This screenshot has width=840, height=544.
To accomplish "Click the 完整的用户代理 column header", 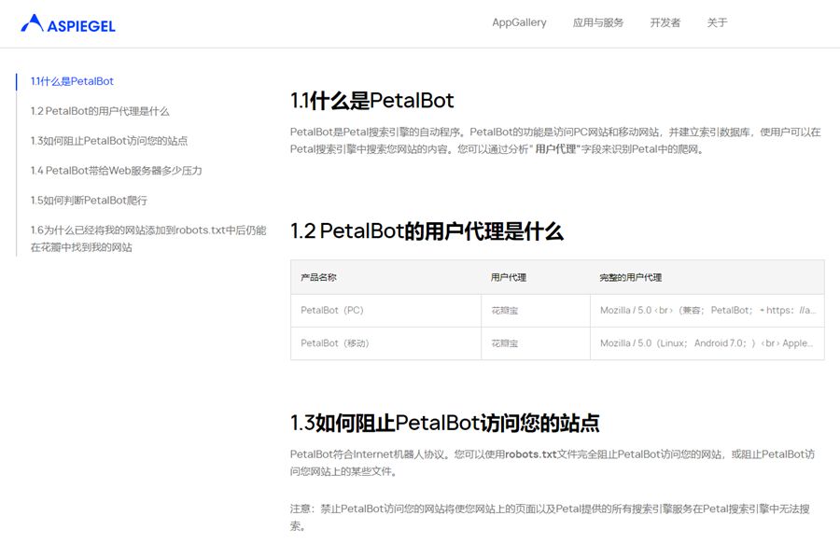I will [x=630, y=277].
